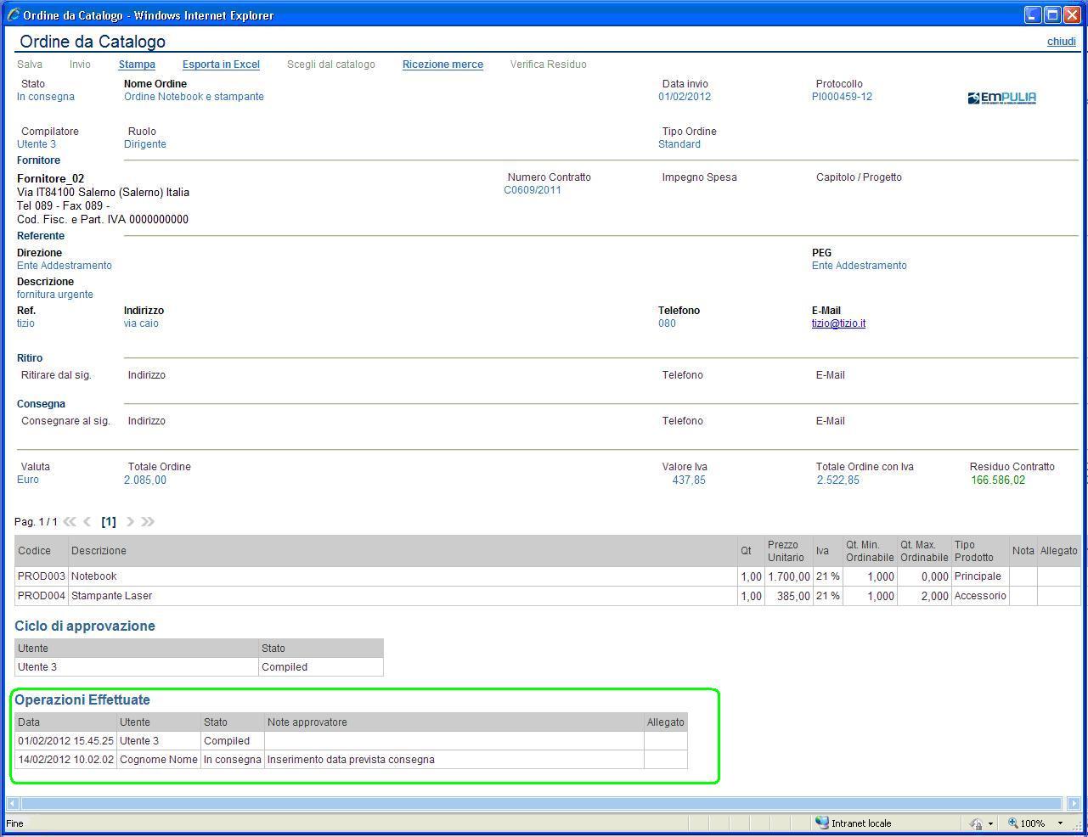Open Ricezione merce link
Screen dimensions: 1088x837
coord(443,65)
